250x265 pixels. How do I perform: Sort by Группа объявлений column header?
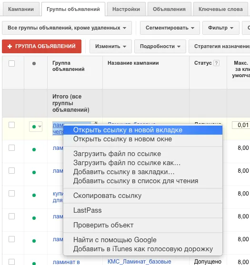[x=69, y=66]
